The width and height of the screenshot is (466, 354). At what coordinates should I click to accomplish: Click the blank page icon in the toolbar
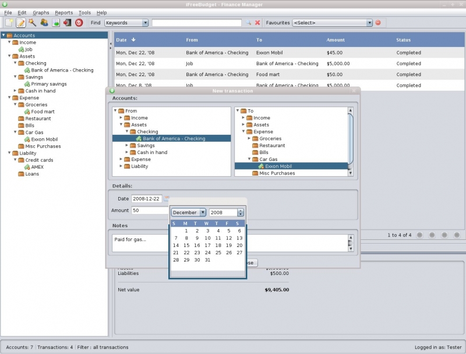pyautogui.click(x=9, y=23)
